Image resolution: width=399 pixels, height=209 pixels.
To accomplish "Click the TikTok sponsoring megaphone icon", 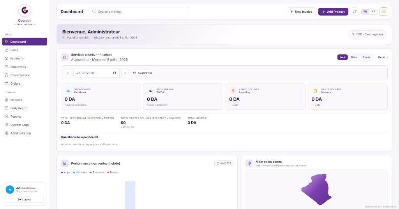I will (151, 91).
